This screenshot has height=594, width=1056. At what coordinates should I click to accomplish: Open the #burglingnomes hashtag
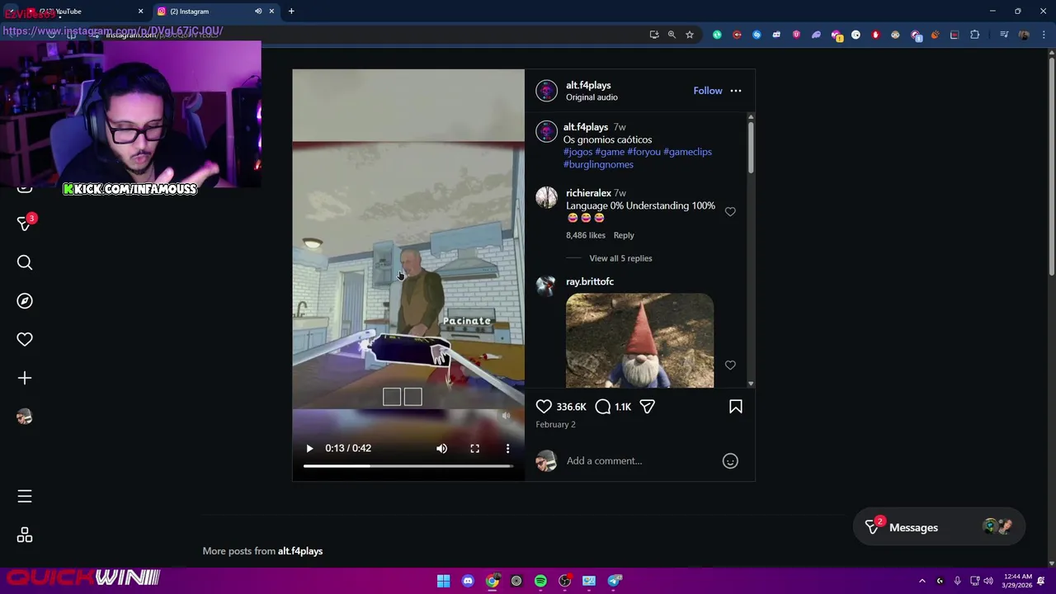point(598,164)
